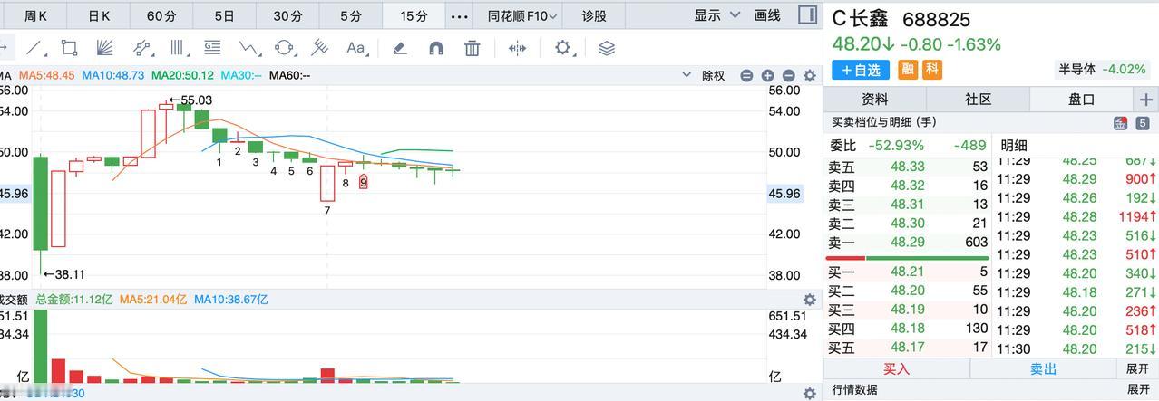Click the red 买入 button
Image resolution: width=1159 pixels, height=401 pixels.
coord(897,368)
